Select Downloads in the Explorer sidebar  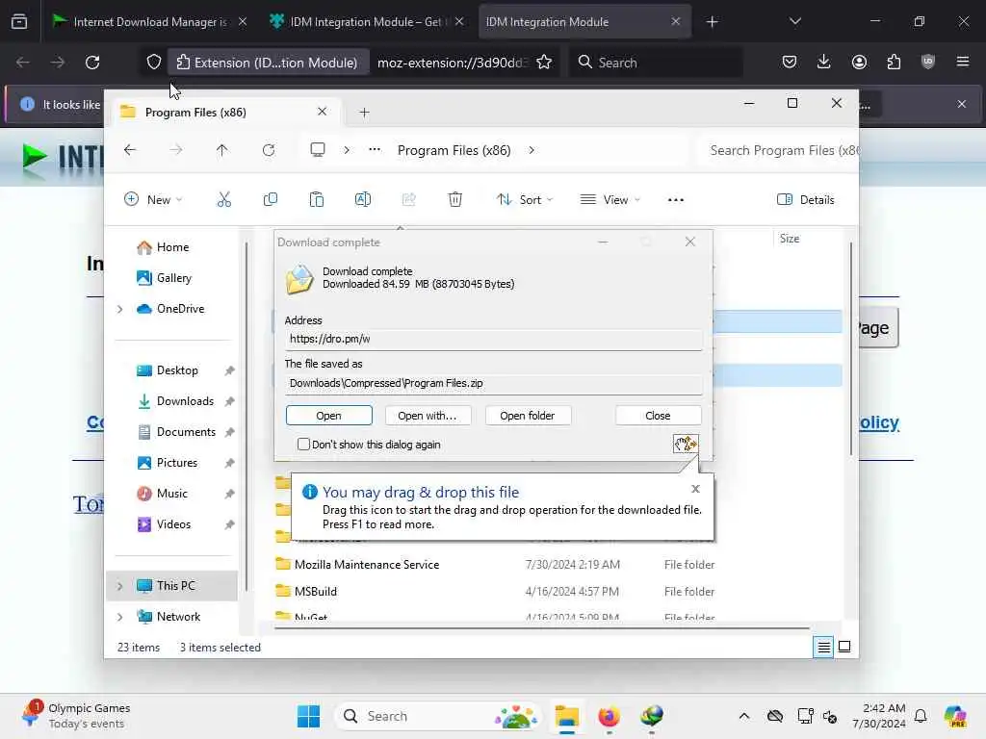coord(185,401)
